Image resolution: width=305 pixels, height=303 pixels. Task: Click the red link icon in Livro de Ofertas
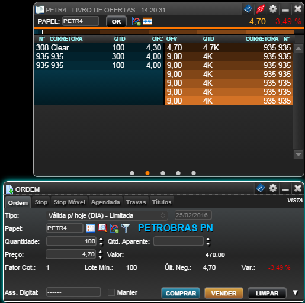point(261,9)
